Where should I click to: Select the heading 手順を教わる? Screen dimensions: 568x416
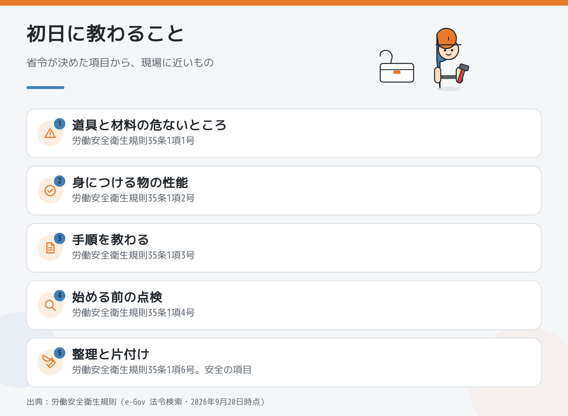(110, 240)
